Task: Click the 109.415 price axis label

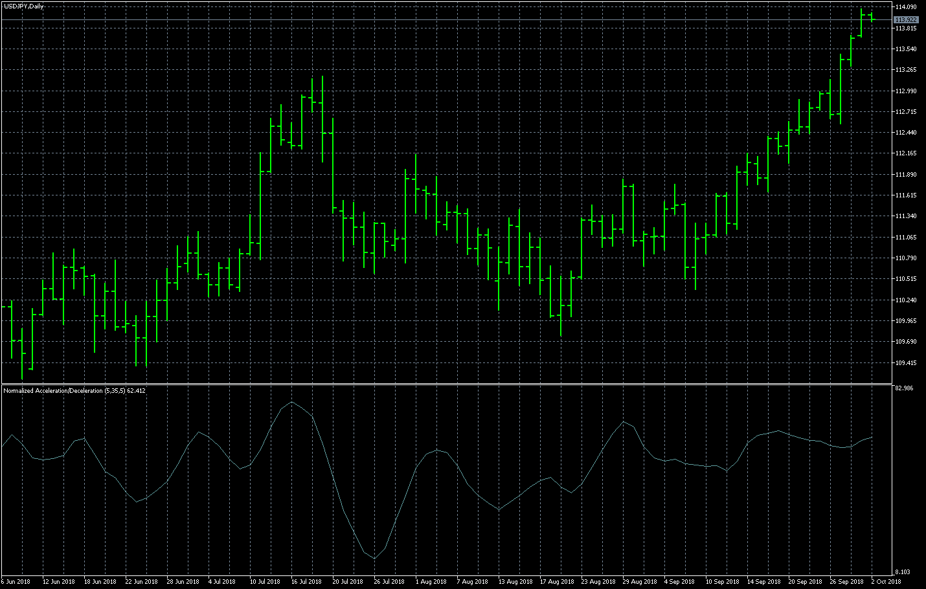Action: point(905,363)
